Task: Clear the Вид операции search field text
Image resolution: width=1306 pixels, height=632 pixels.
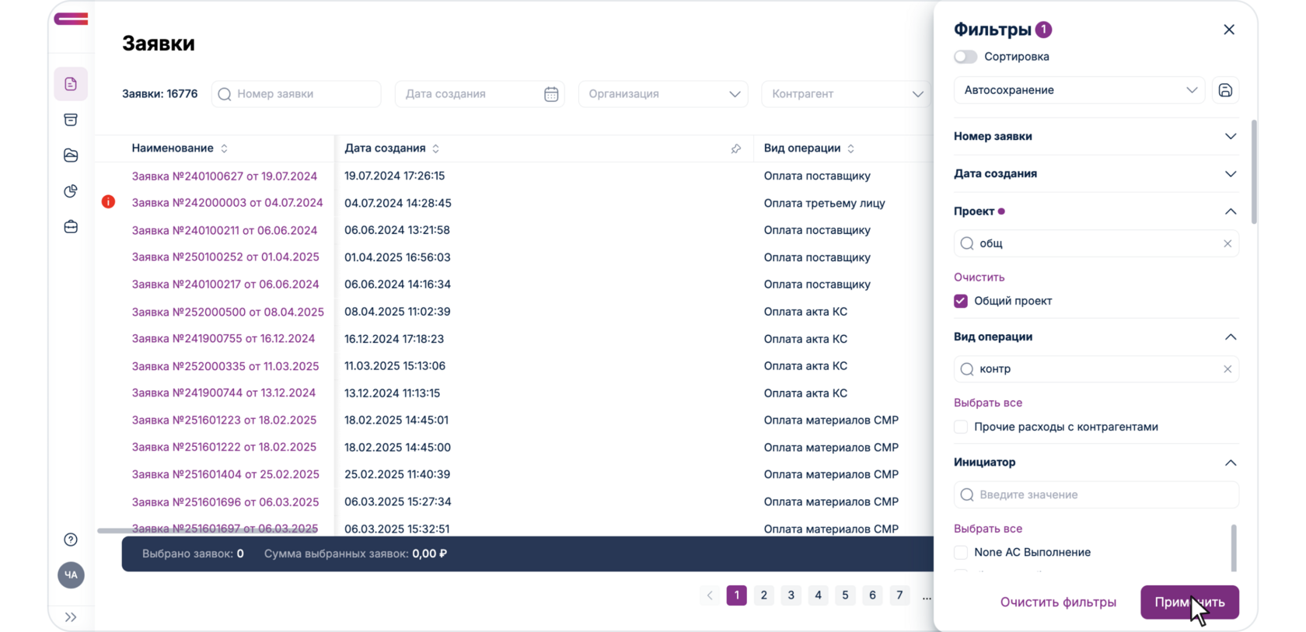Action: point(1227,369)
